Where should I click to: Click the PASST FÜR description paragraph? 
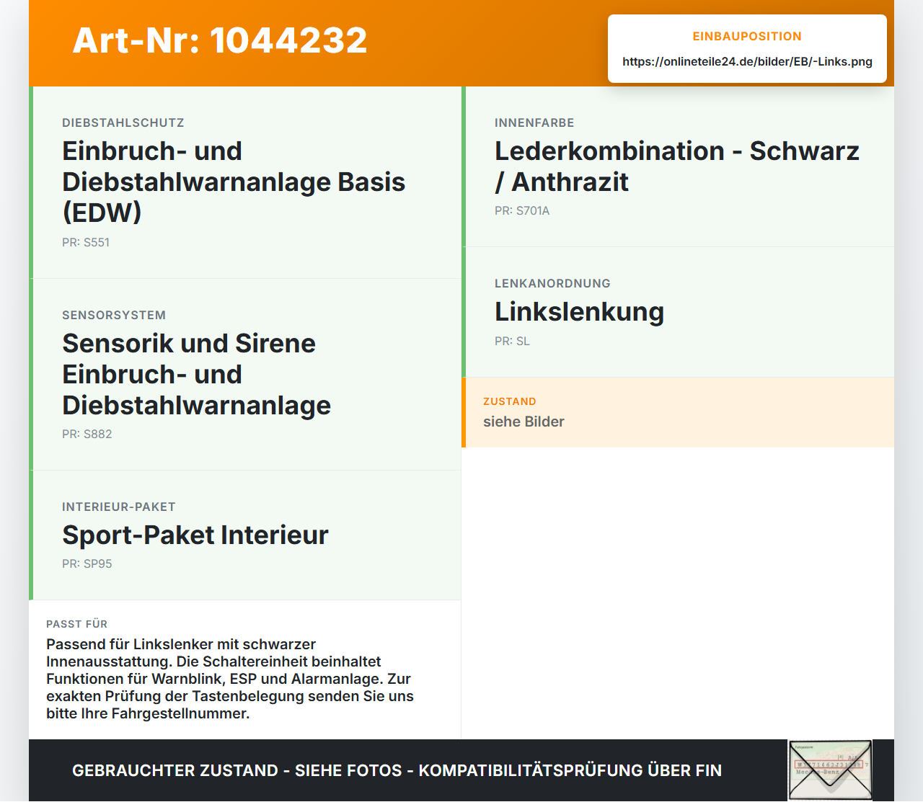click(230, 679)
